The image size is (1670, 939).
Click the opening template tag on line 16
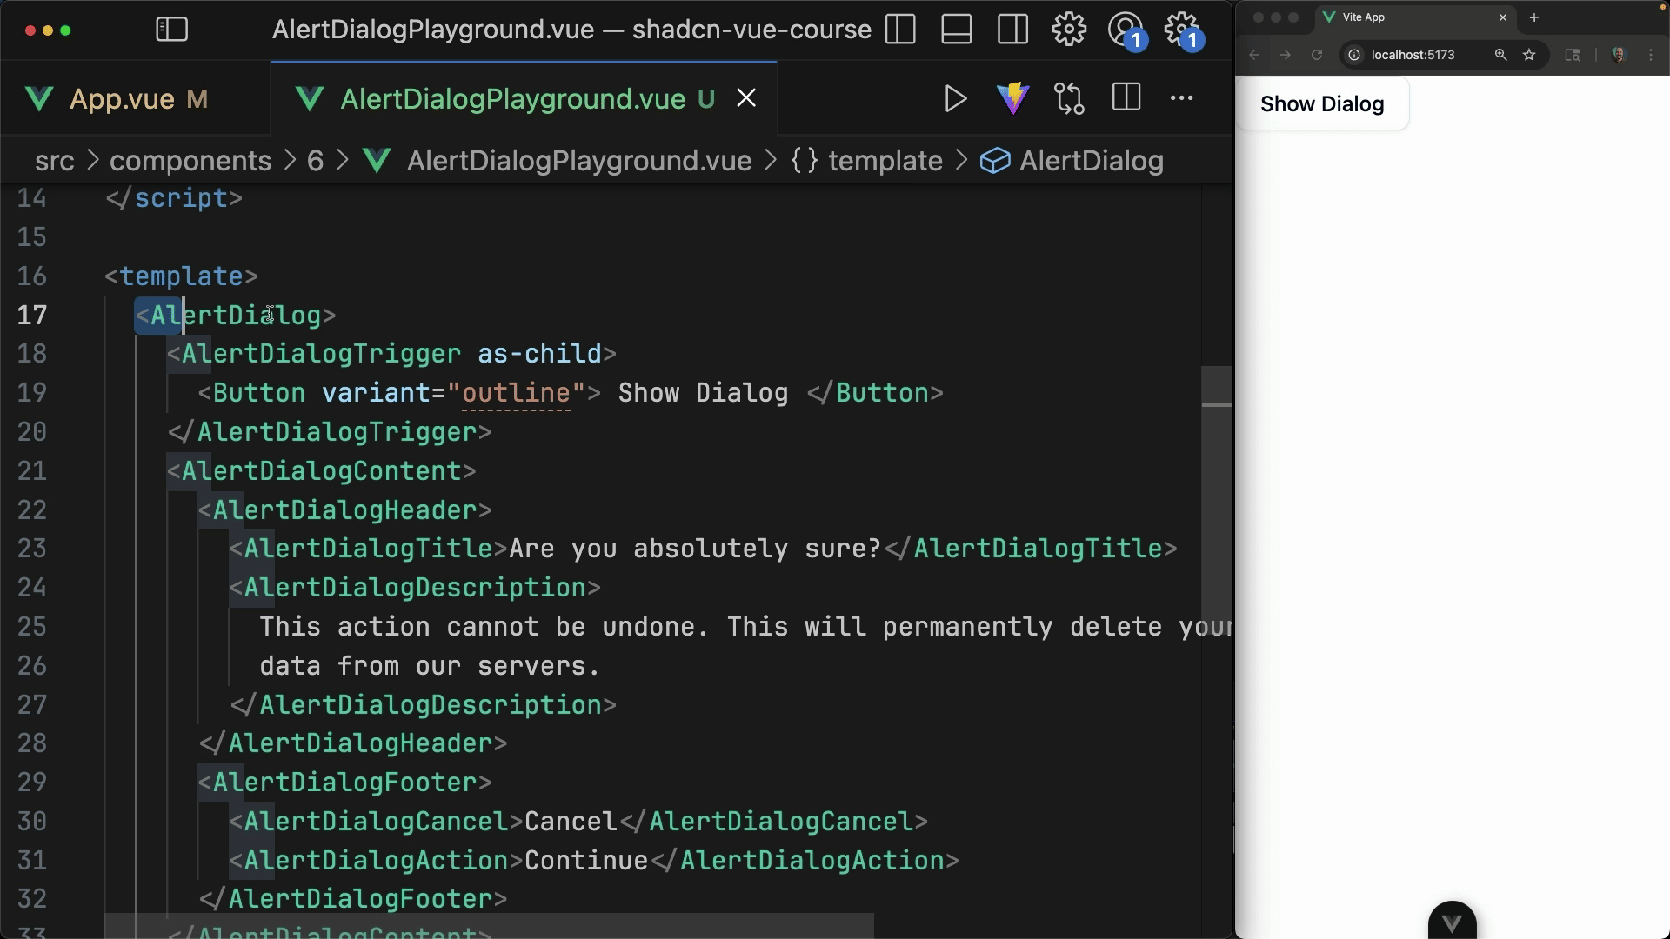[181, 276]
